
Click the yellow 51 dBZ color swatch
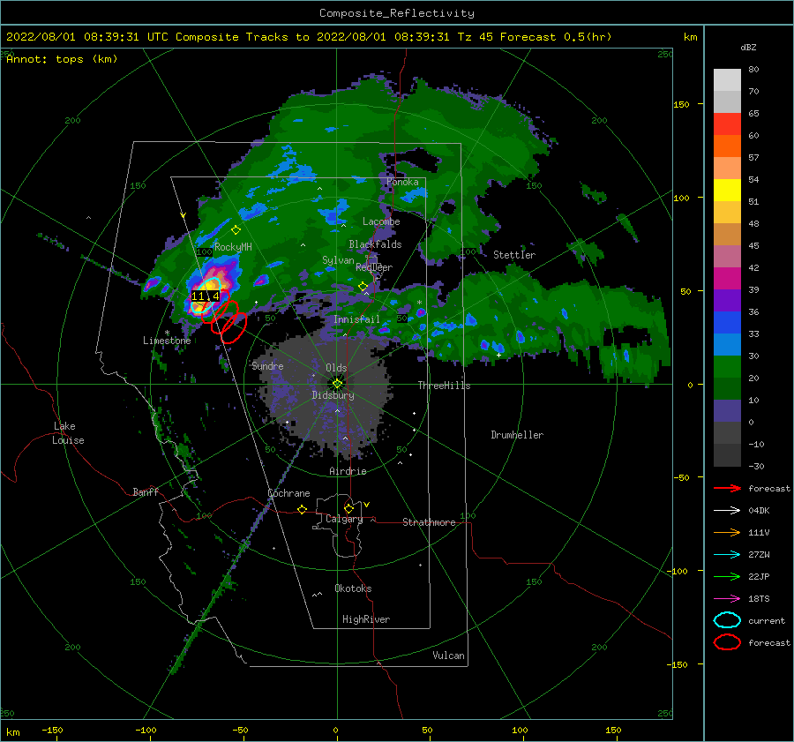(727, 190)
